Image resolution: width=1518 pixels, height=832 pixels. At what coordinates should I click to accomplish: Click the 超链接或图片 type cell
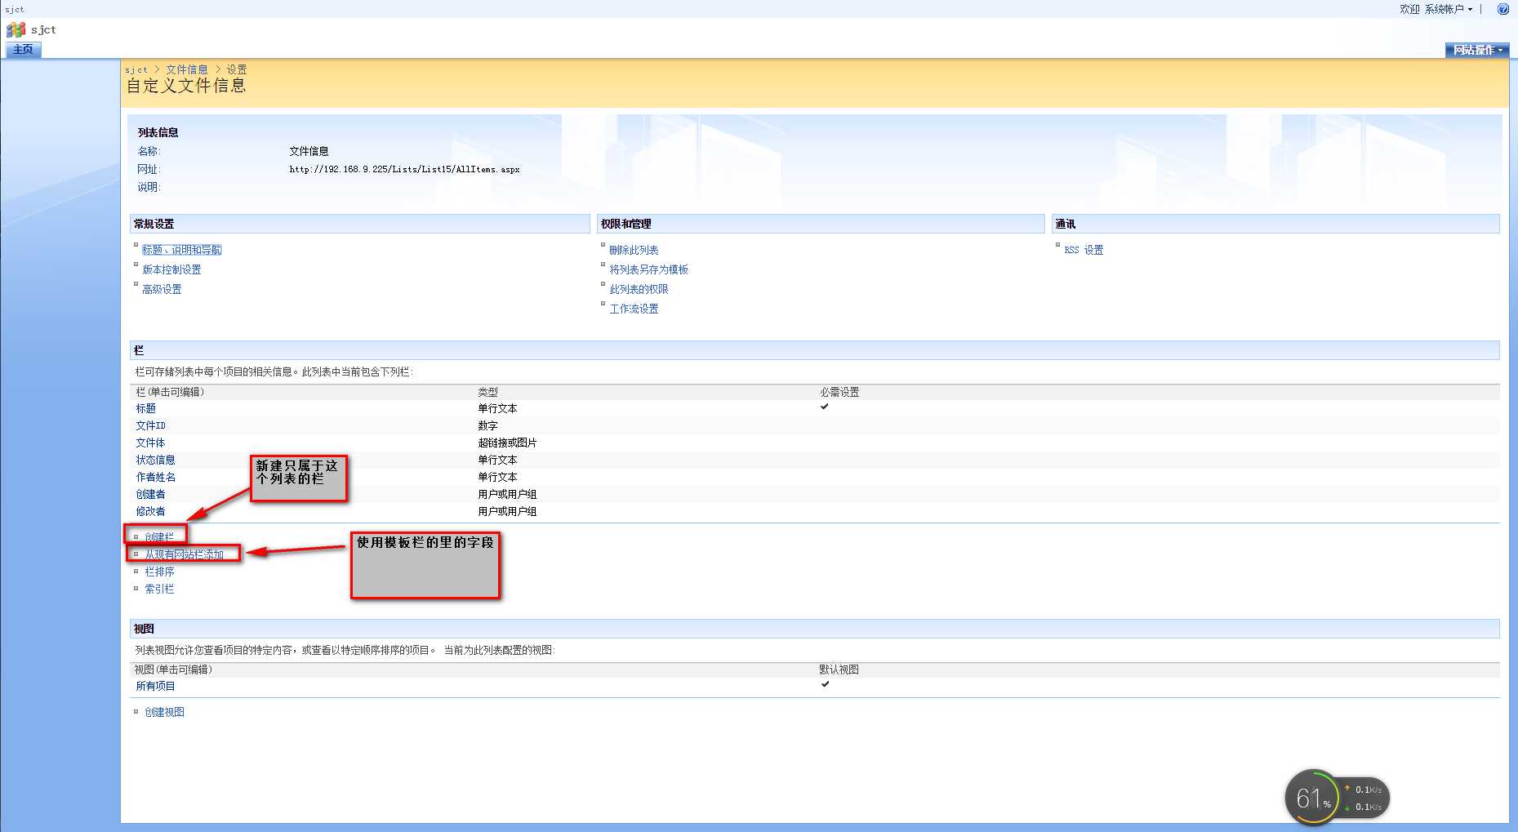pyautogui.click(x=507, y=443)
